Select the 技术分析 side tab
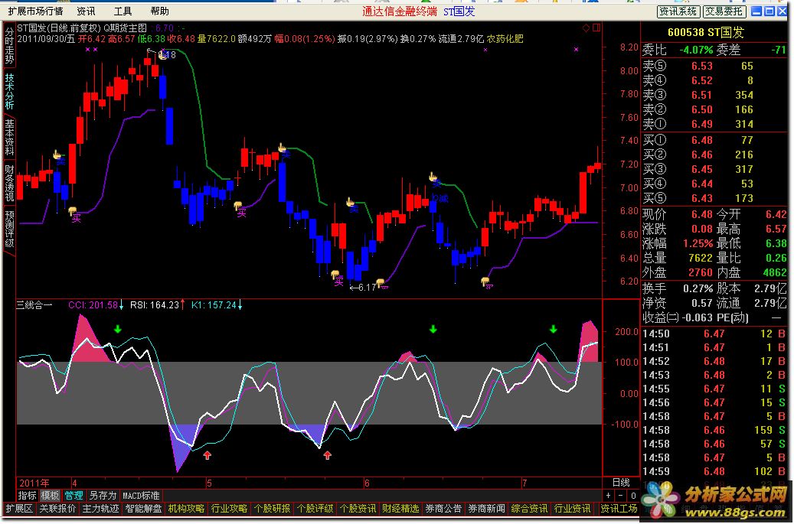The image size is (794, 524). coord(10,93)
